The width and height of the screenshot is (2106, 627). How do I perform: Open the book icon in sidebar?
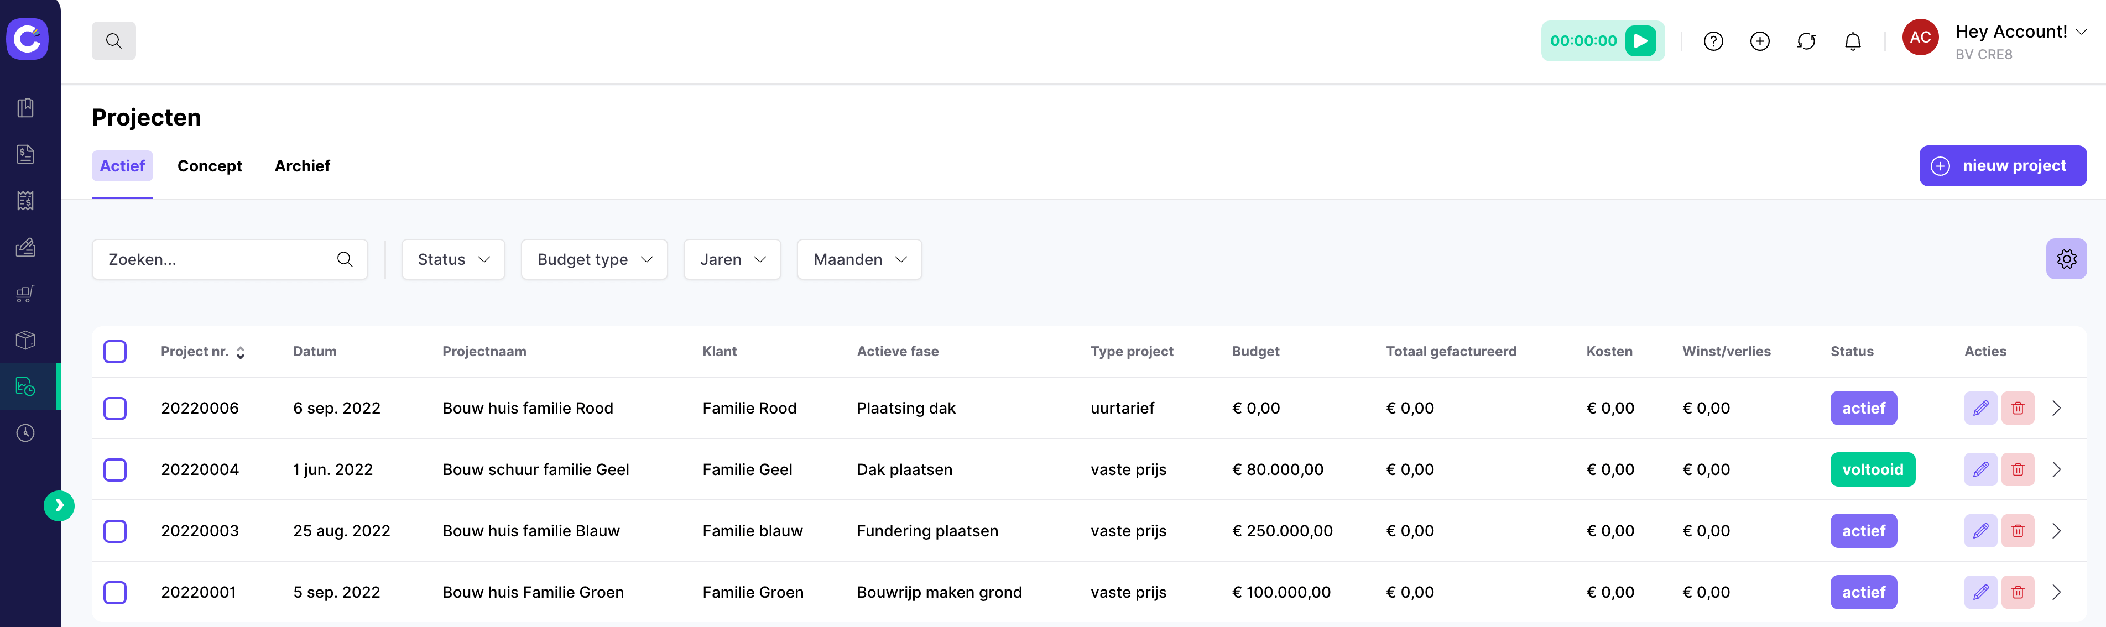(25, 108)
